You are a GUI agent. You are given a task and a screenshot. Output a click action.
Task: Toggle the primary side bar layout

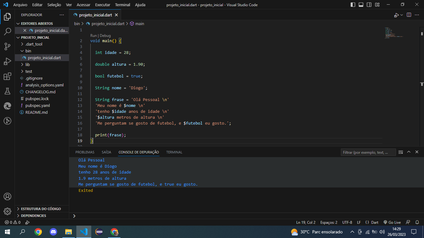[353, 5]
